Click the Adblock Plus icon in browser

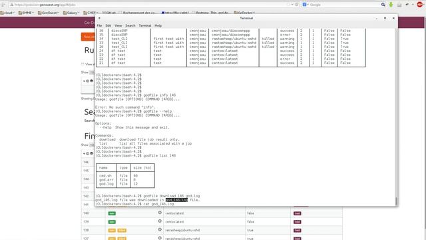click(x=420, y=5)
